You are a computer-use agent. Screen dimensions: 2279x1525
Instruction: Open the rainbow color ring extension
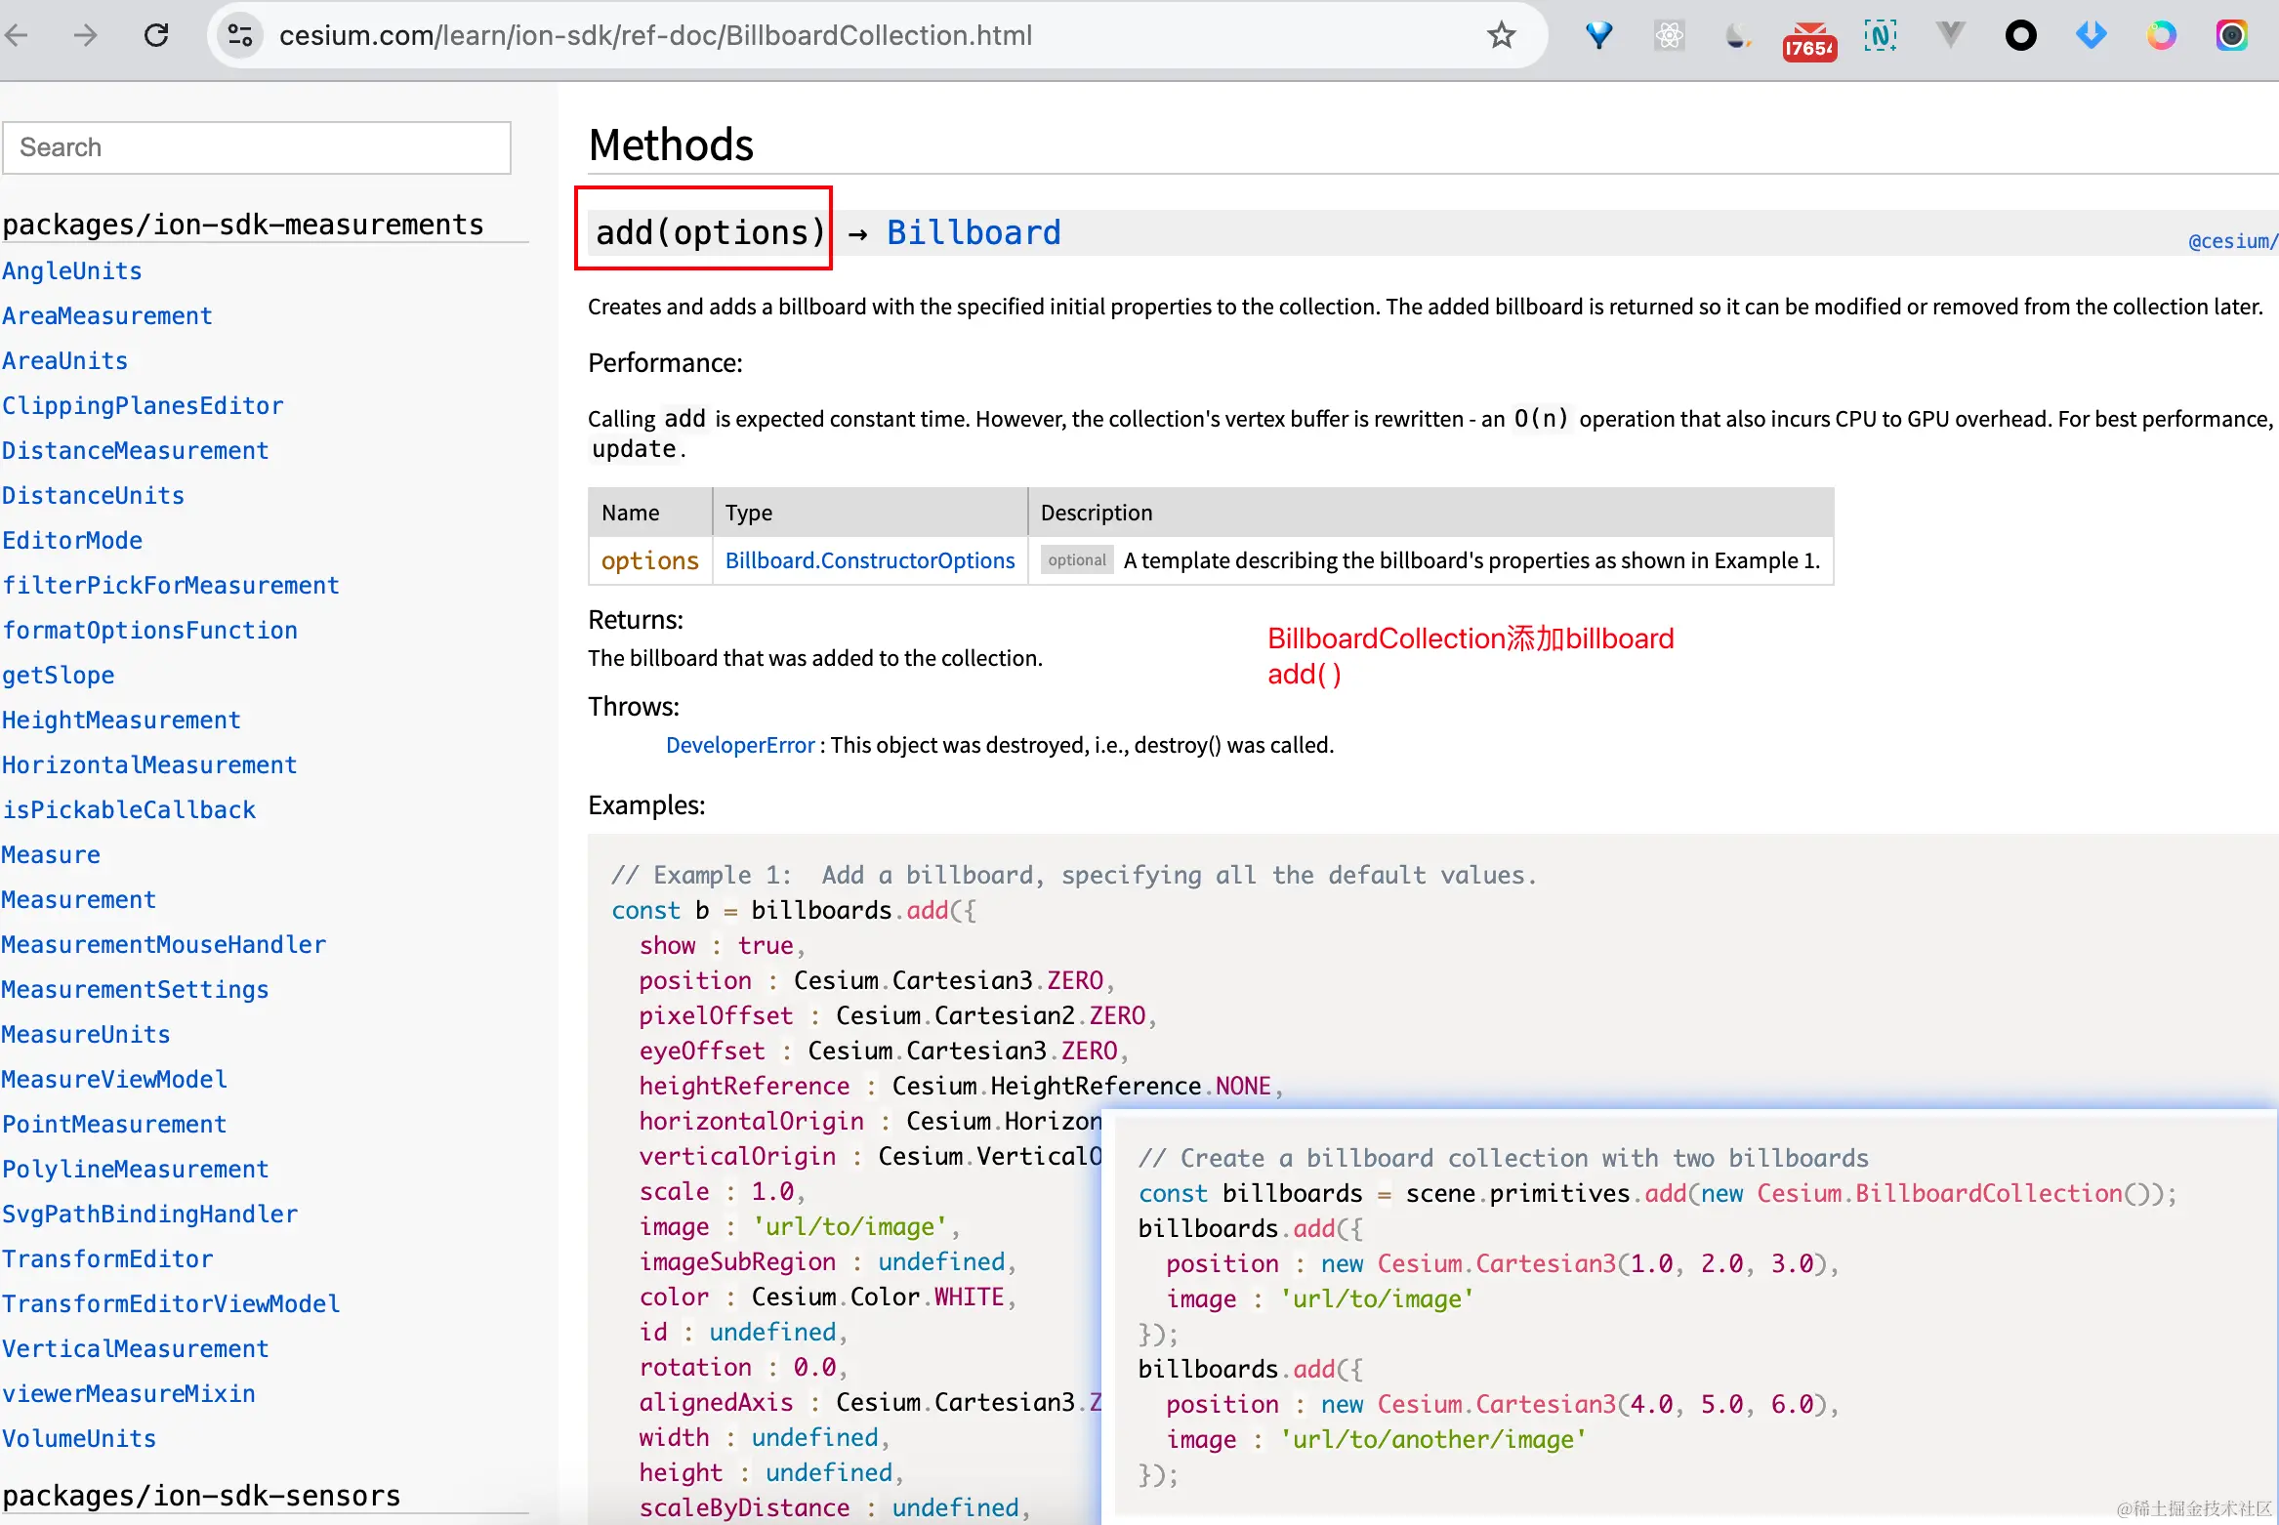click(2161, 36)
